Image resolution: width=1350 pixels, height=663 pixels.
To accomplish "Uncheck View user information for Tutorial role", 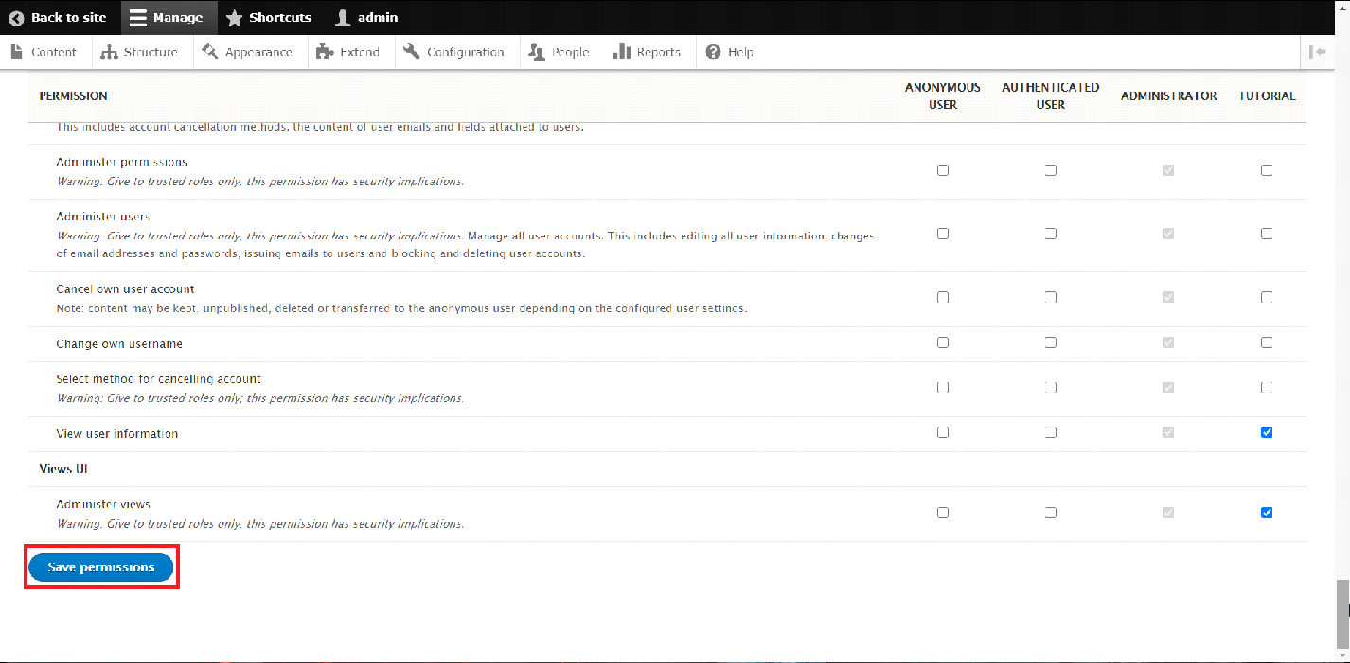I will [1267, 432].
